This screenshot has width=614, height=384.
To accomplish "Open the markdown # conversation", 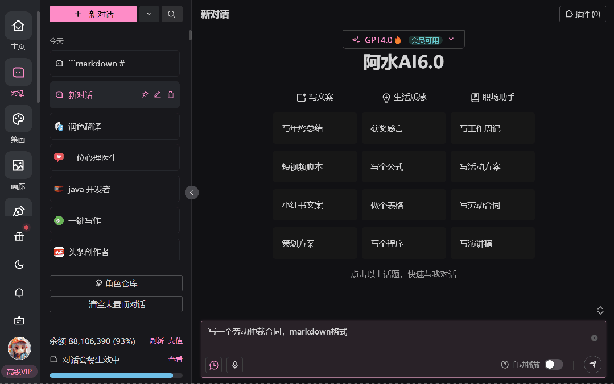I will point(114,64).
